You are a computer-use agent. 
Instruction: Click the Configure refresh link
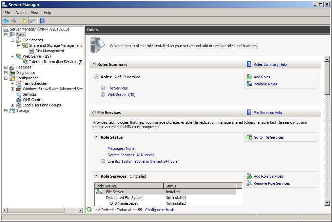coord(160,210)
